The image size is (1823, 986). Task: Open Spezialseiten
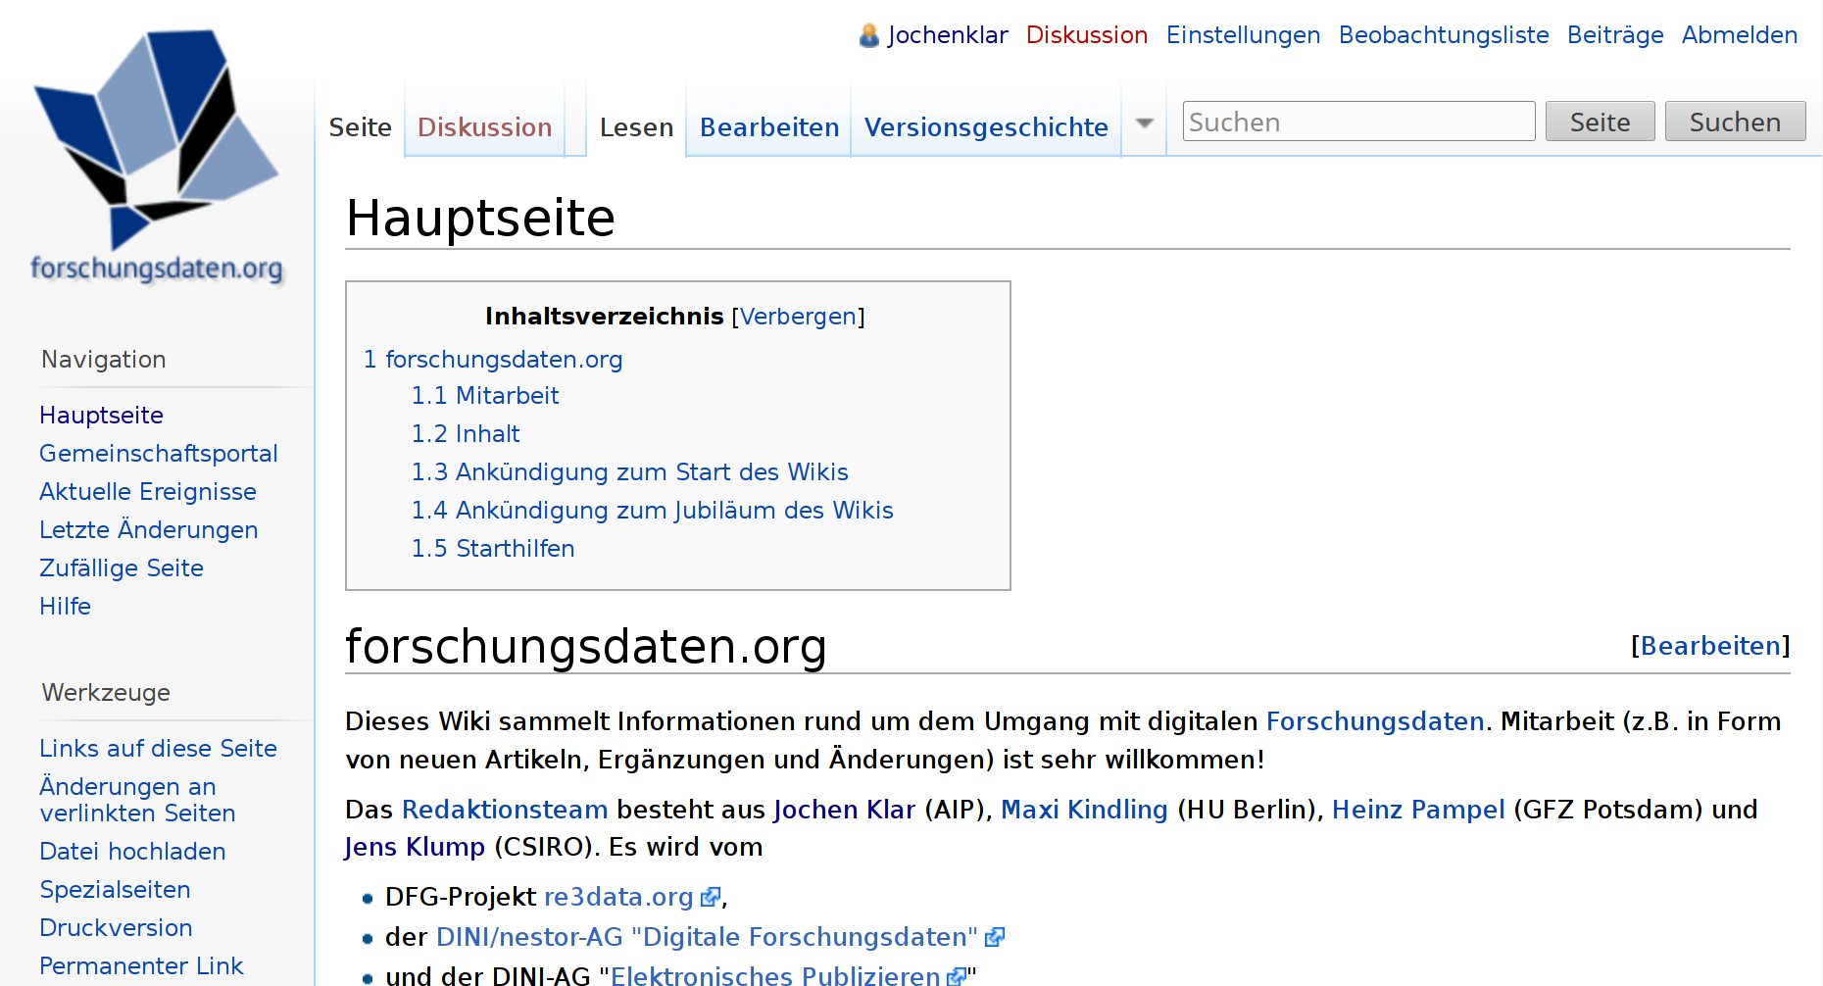pos(115,890)
